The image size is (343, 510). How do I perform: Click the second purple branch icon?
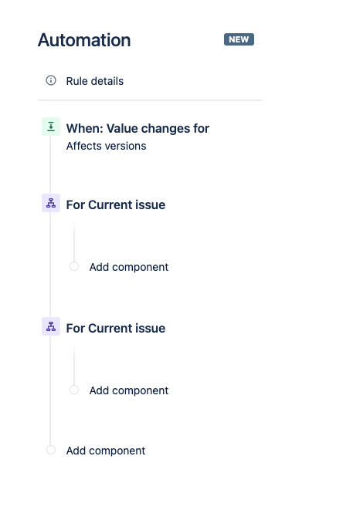point(51,326)
